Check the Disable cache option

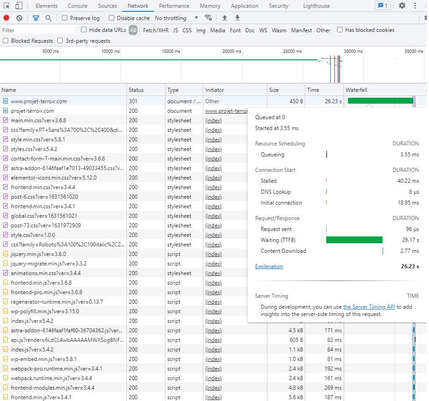click(x=112, y=18)
